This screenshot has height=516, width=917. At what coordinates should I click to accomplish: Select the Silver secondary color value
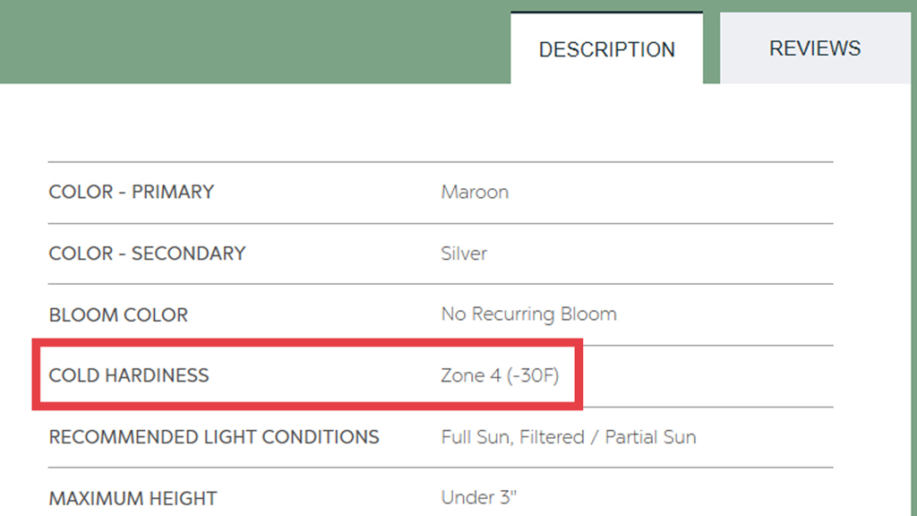464,254
